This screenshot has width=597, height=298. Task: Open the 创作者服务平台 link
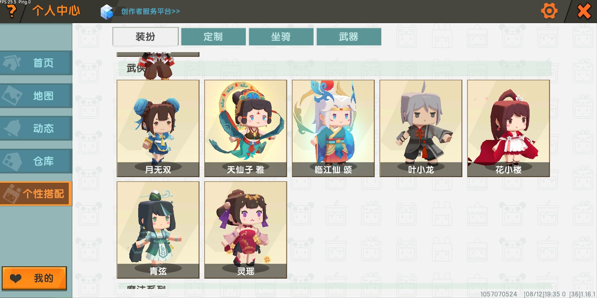point(150,11)
